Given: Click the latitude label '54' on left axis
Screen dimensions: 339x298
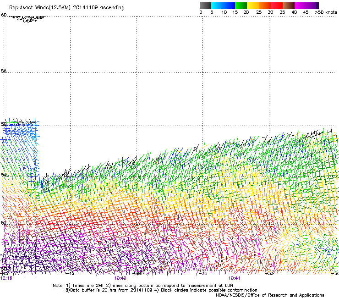Looking at the screenshot, I should 4,175.
